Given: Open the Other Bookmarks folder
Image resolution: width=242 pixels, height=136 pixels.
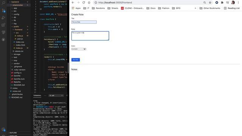Looking at the screenshot, I should (x=210, y=8).
